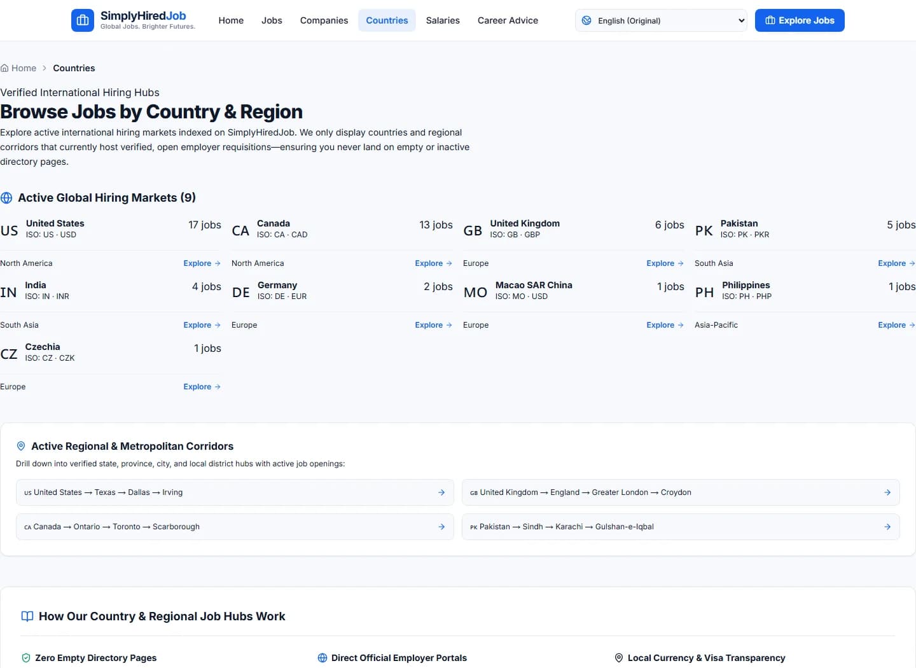
Task: Explore Macao SAR China jobs link
Action: [665, 325]
